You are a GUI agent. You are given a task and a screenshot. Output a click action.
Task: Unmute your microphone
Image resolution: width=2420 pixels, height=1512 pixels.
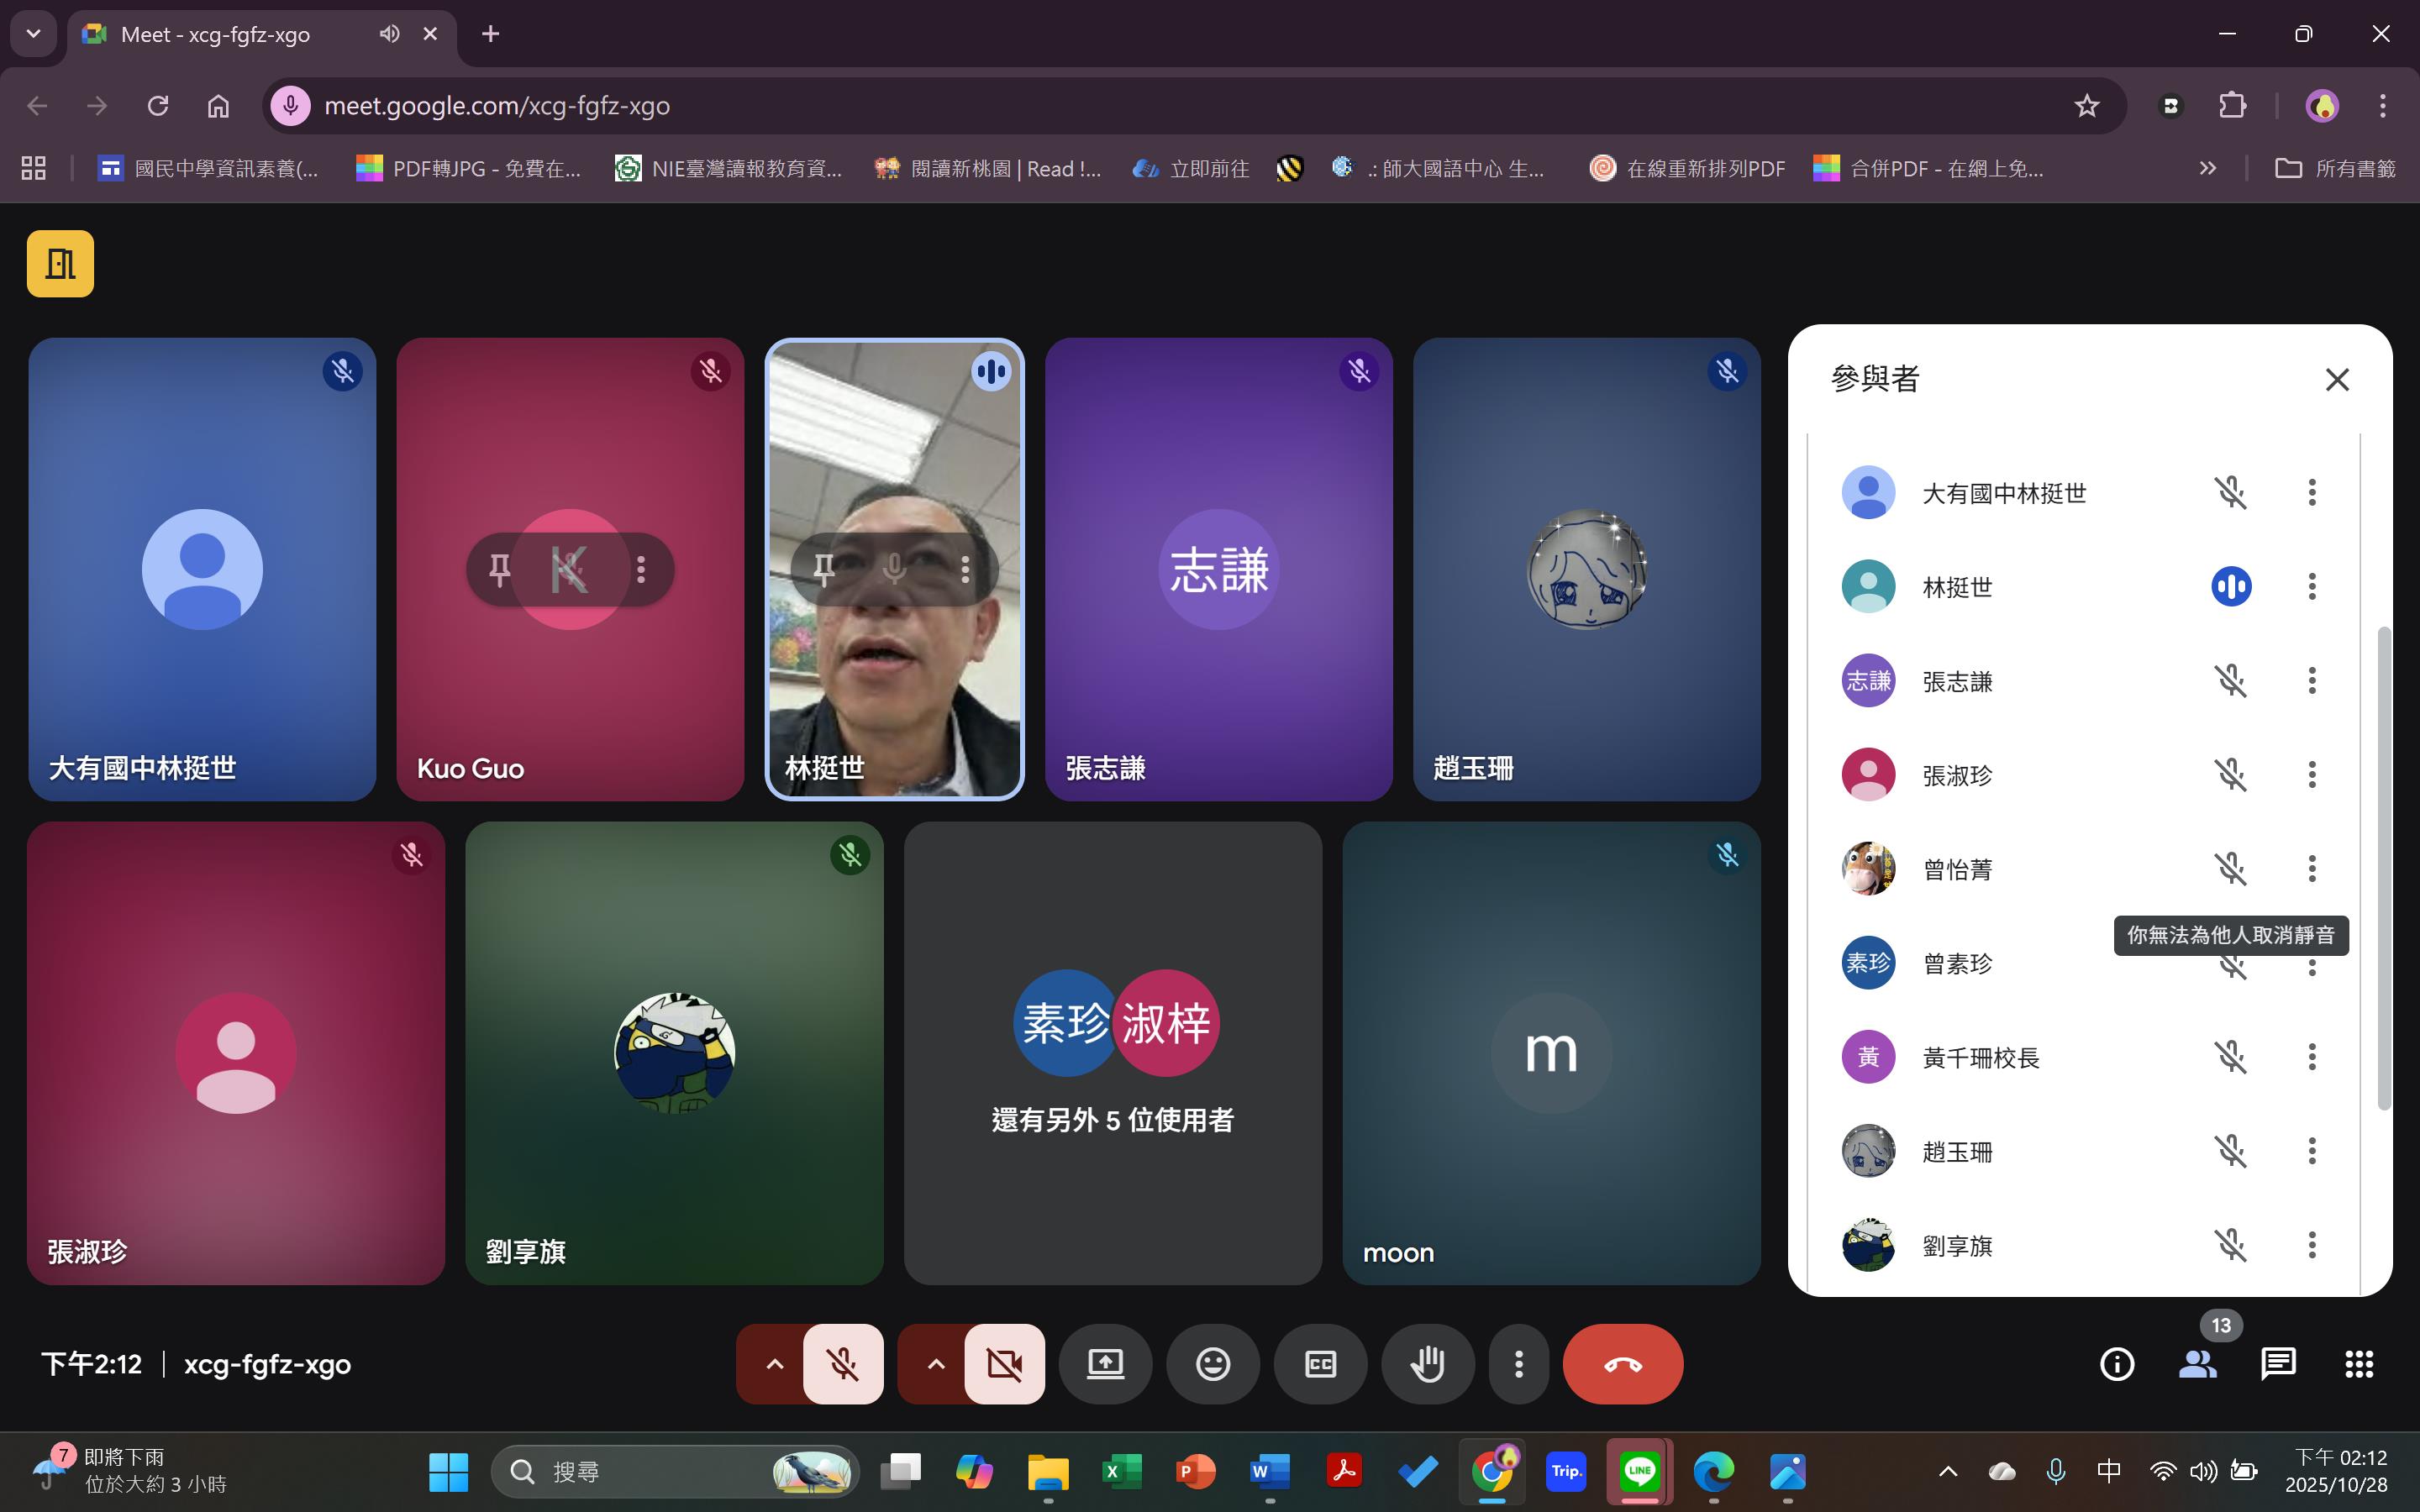[x=843, y=1363]
